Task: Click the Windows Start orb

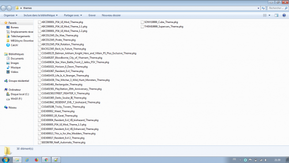Action: tap(6, 159)
